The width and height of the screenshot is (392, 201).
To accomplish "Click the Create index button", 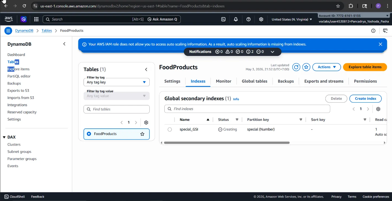I will tap(365, 98).
